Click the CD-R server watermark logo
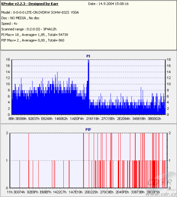Image resolution: width=177 pixels, height=197 pixels. pos(161,181)
